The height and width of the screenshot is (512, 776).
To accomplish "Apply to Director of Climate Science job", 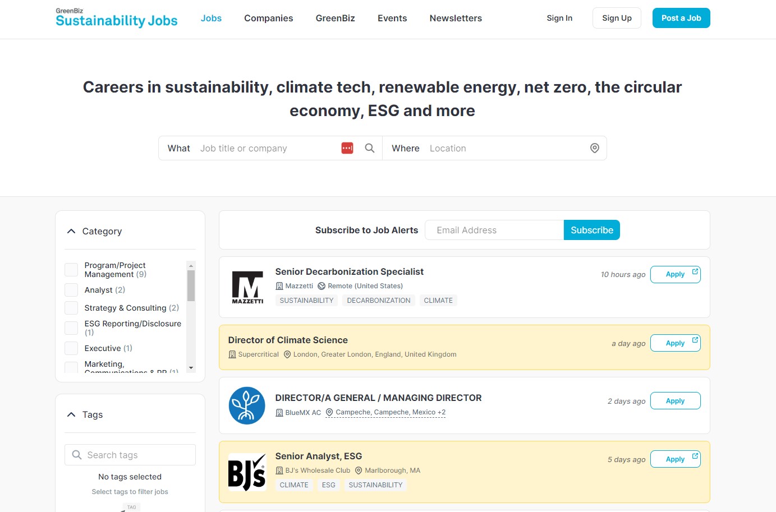I will pos(676,343).
